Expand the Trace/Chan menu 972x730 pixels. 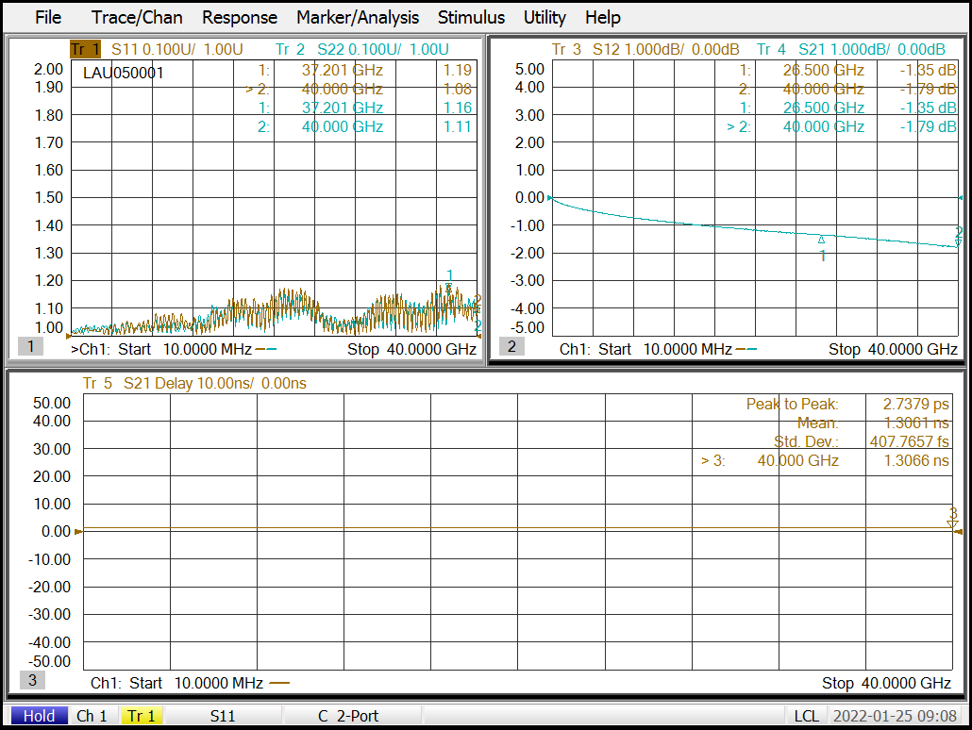click(137, 17)
